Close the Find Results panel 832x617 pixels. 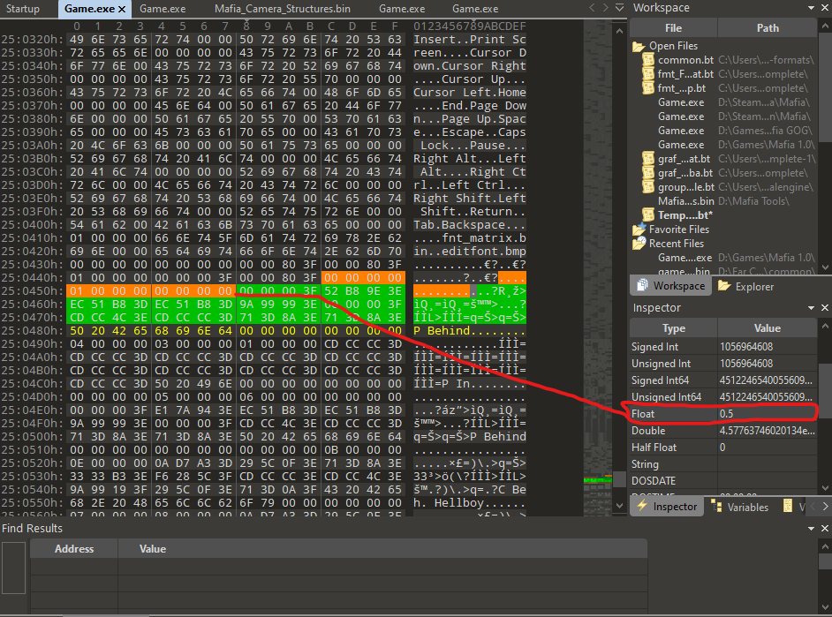[825, 528]
